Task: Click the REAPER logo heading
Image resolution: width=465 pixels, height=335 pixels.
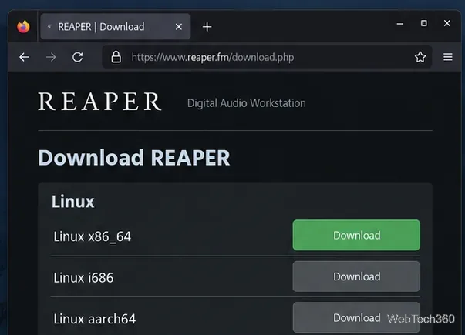Action: pos(99,102)
